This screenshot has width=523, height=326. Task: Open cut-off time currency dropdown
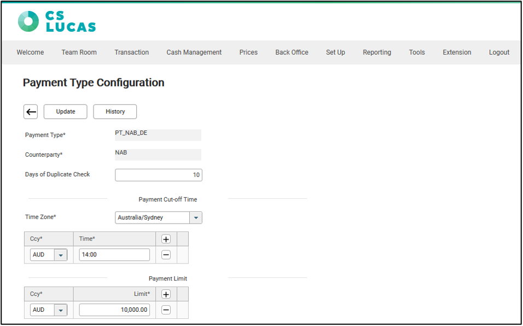61,255
